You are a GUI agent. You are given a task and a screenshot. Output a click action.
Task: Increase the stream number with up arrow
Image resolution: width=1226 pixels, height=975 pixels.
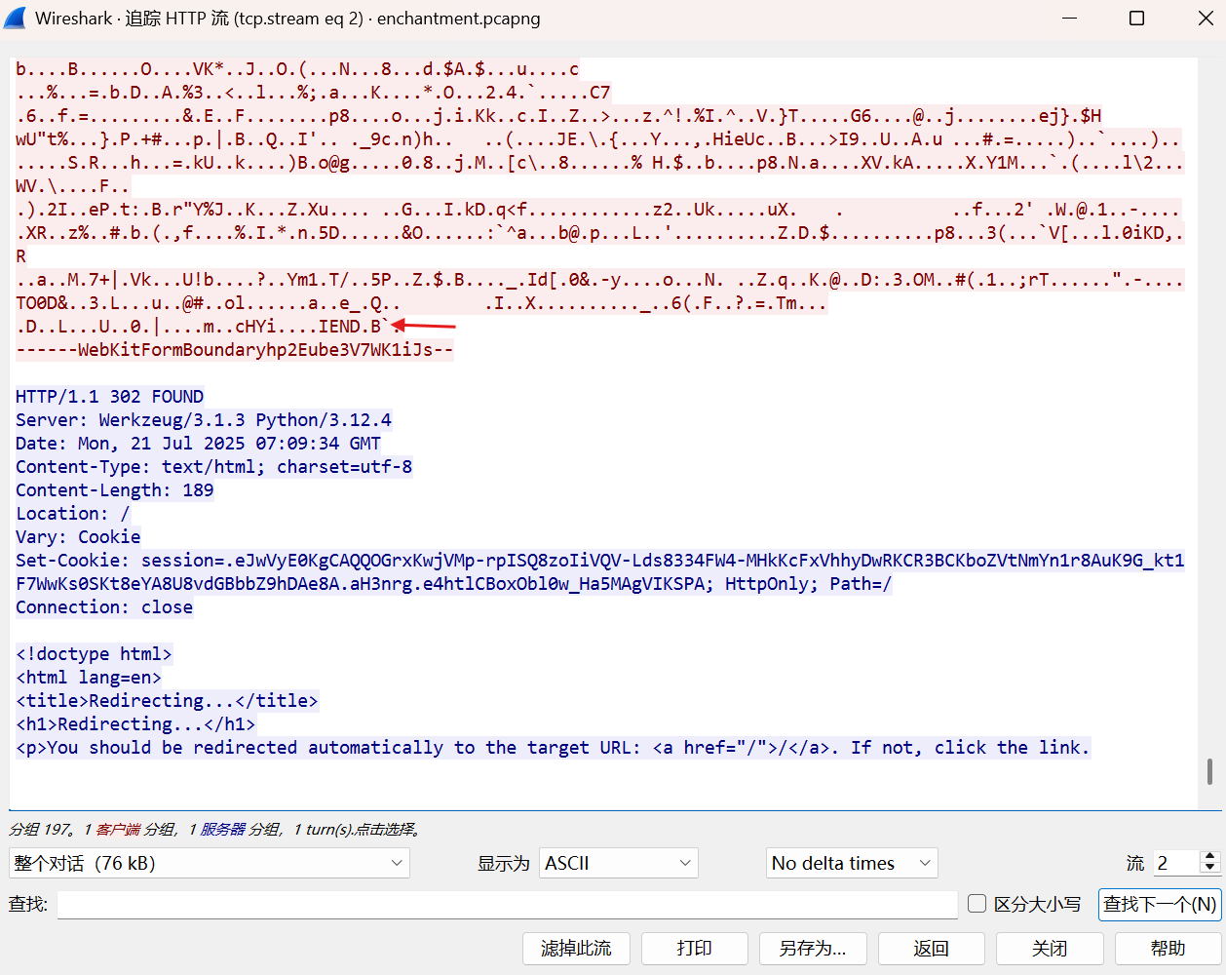[x=1210, y=856]
